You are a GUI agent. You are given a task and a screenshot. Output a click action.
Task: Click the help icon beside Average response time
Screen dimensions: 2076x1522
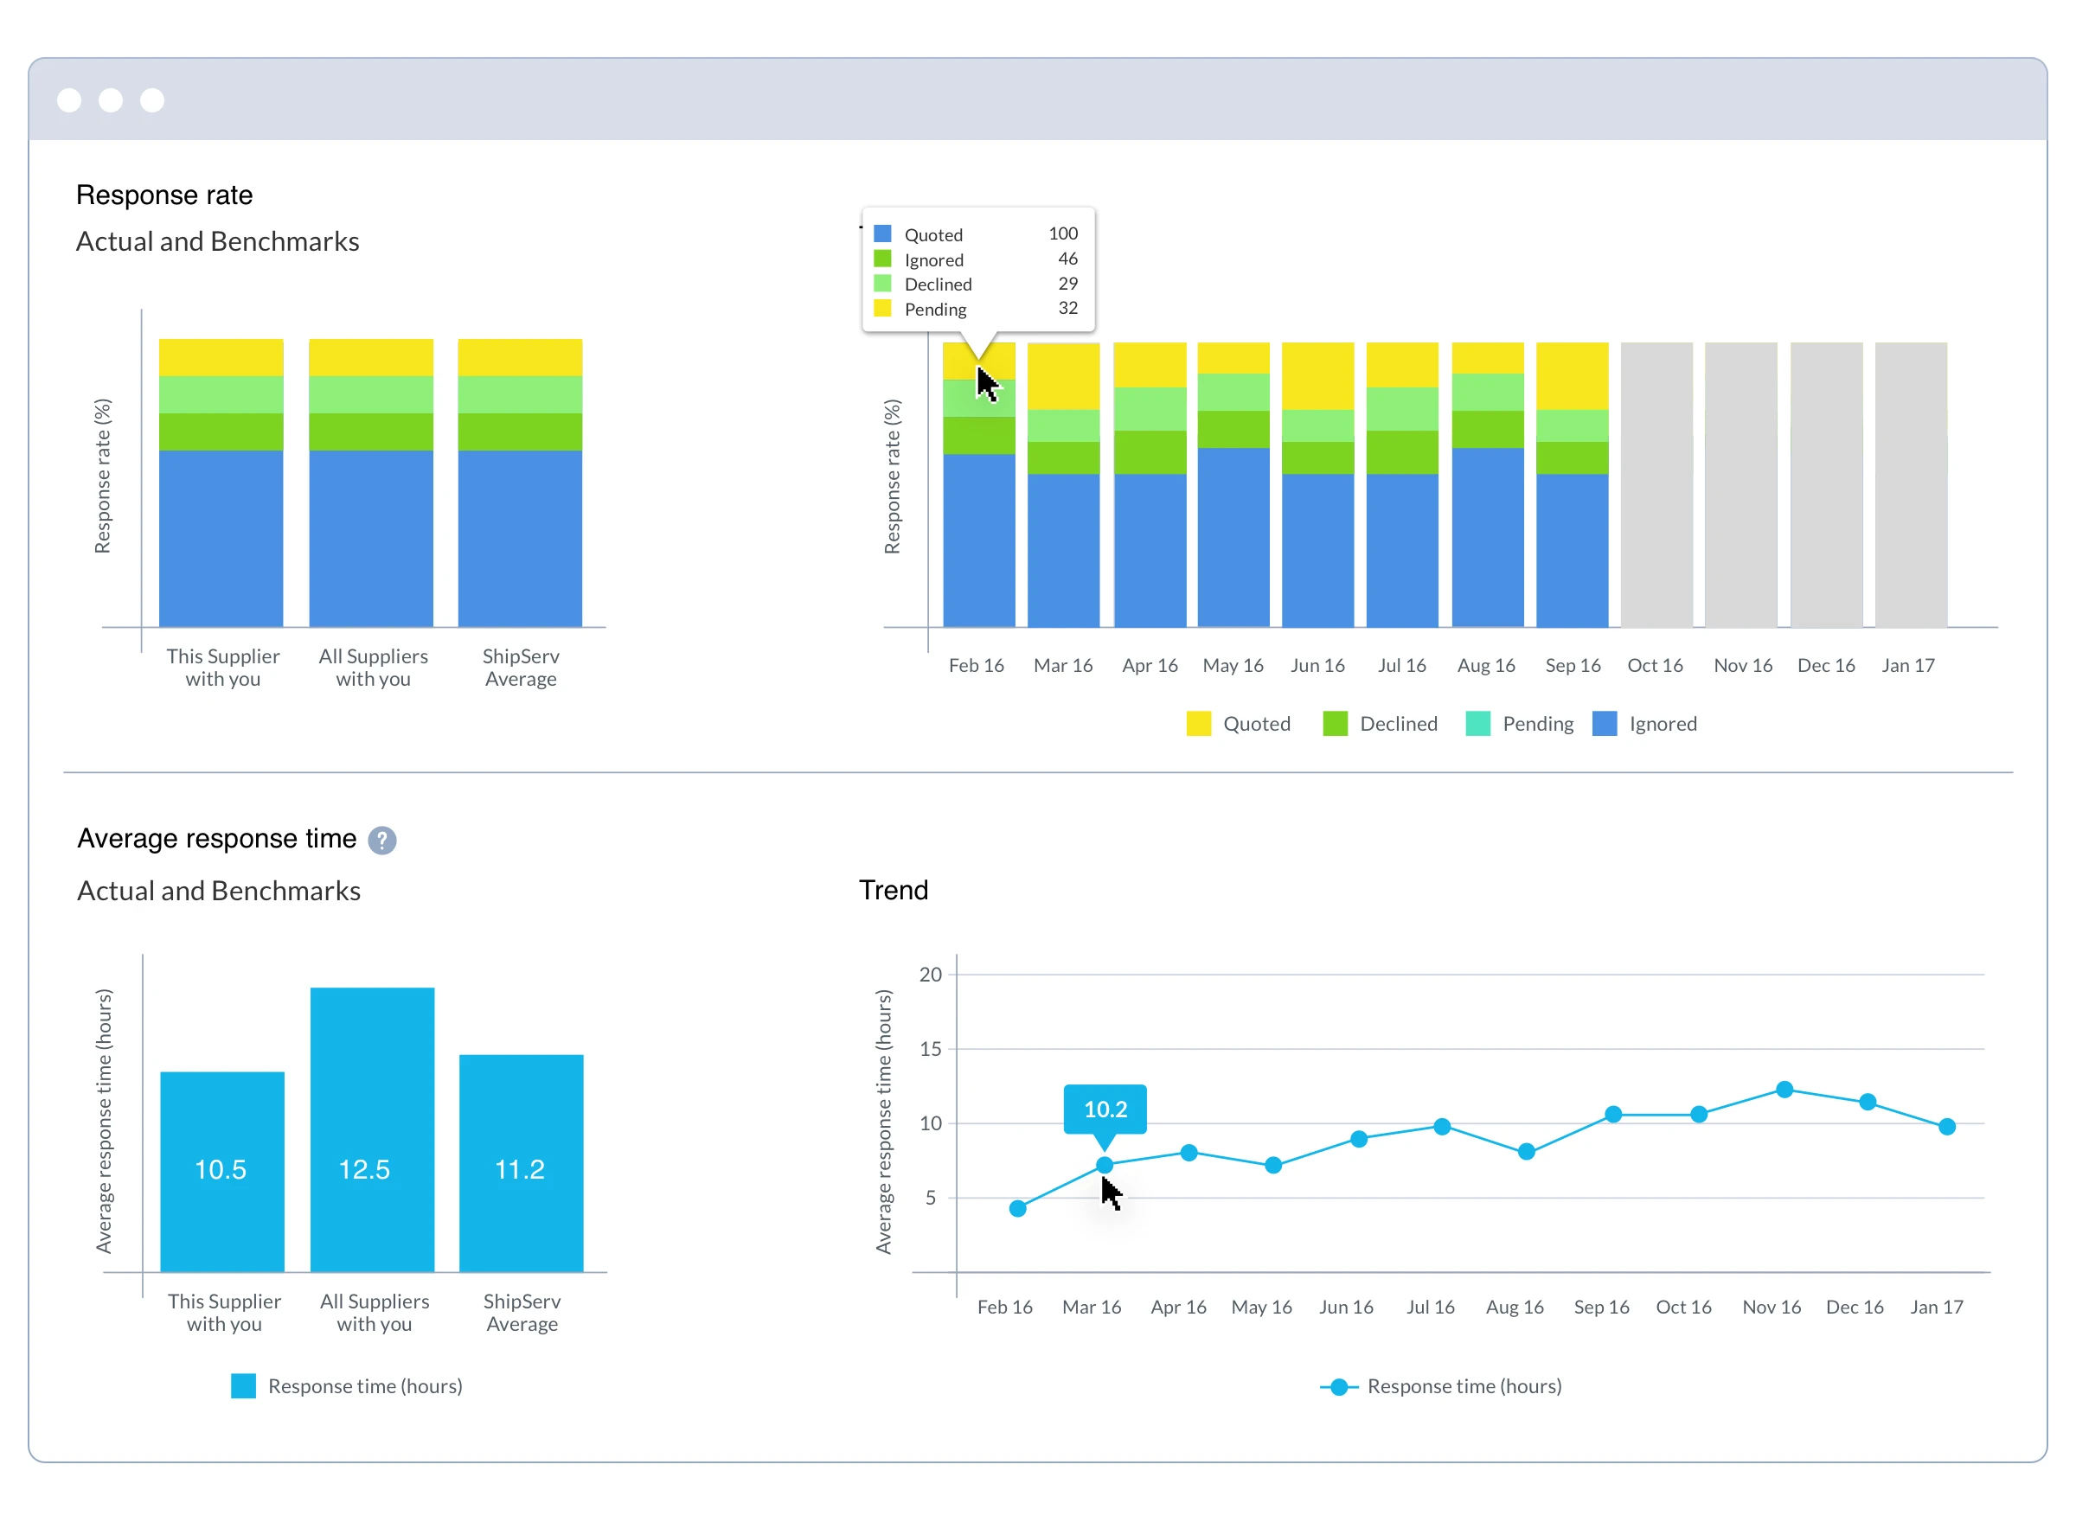coord(381,841)
